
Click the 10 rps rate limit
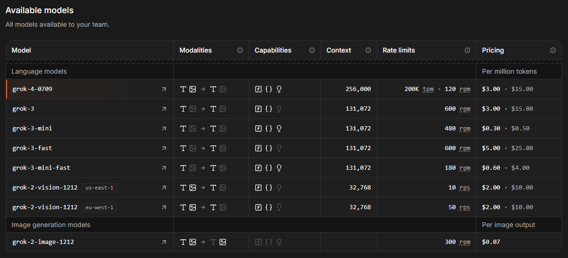[x=459, y=188]
